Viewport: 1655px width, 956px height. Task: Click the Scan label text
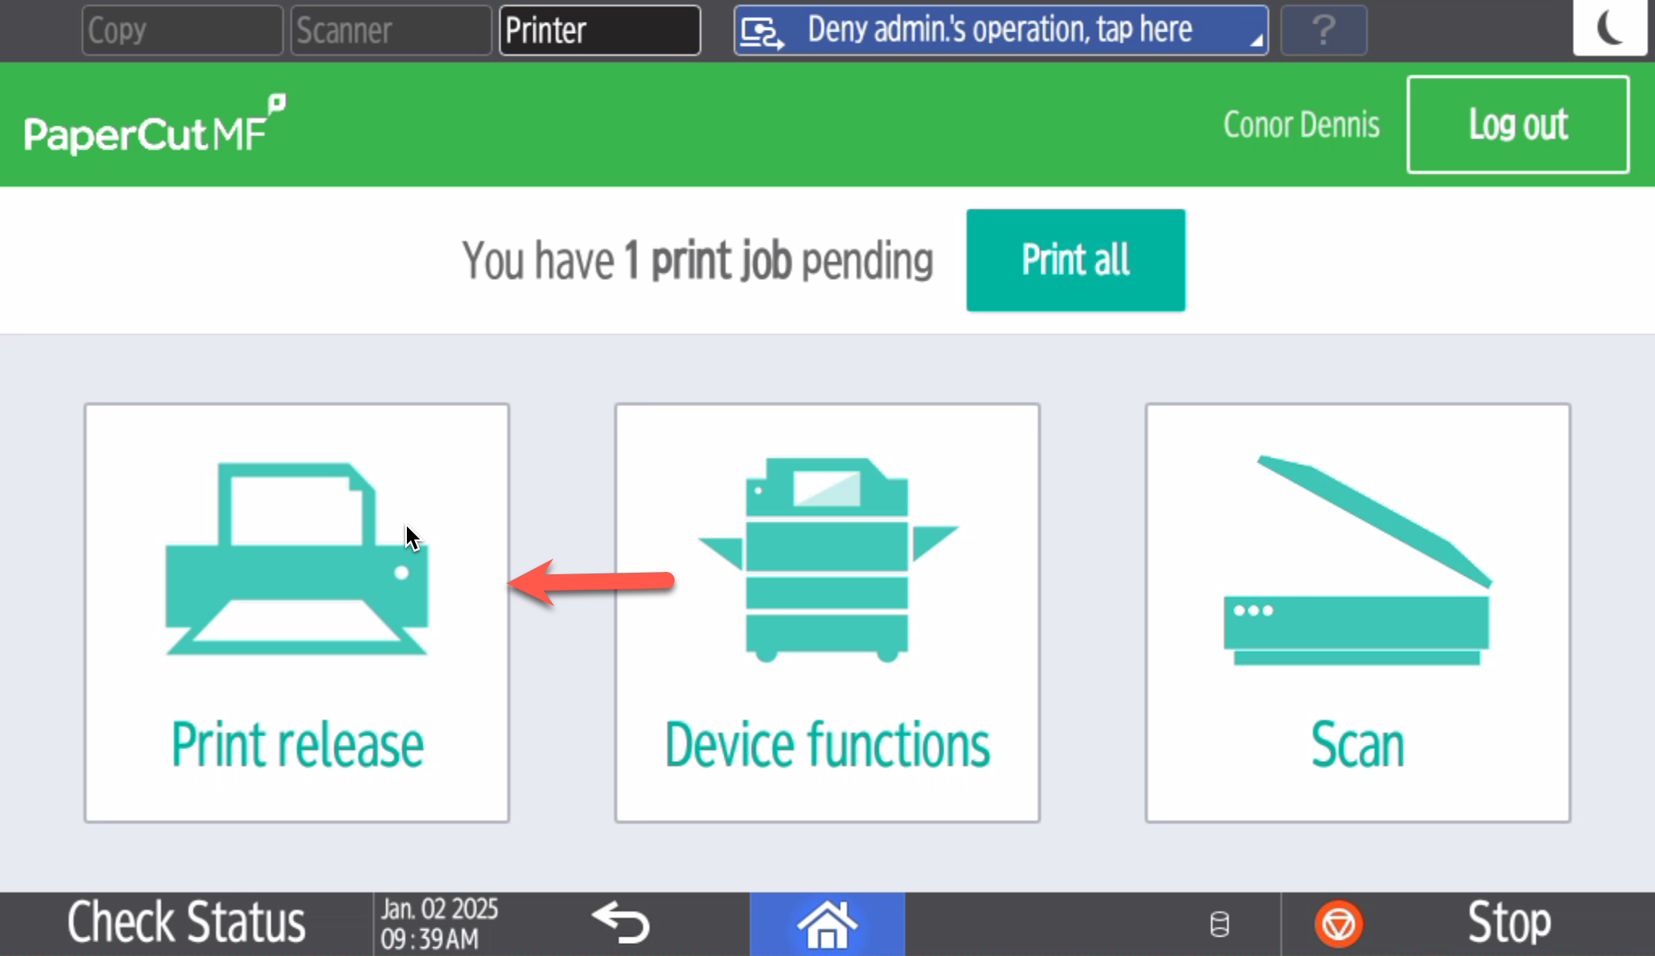[1357, 745]
